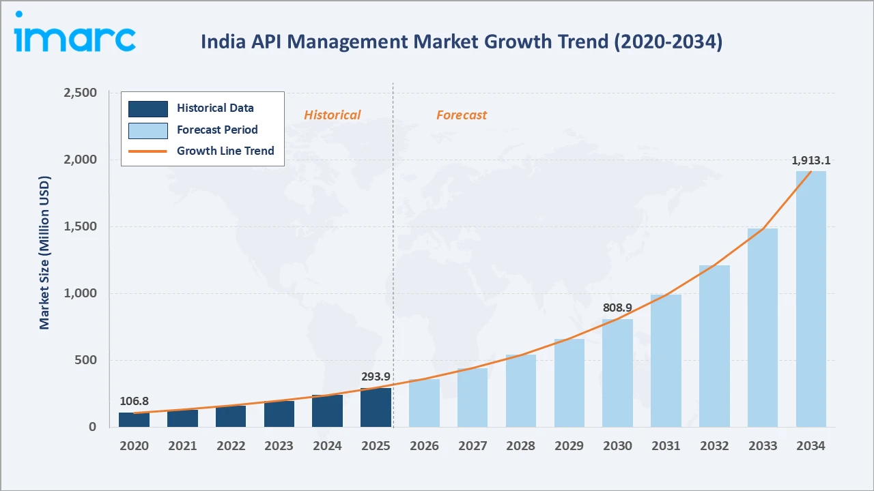
Task: Click the '2031' x-axis label
Action: [666, 446]
